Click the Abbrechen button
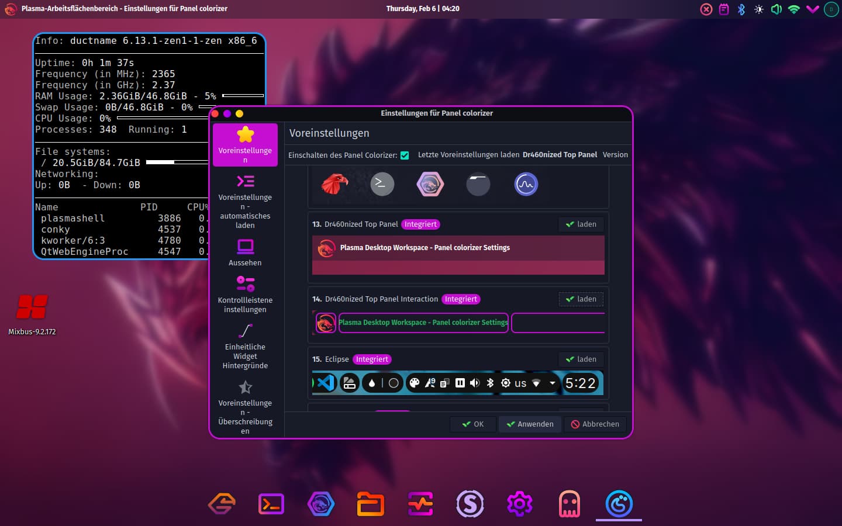The width and height of the screenshot is (842, 526). [595, 424]
